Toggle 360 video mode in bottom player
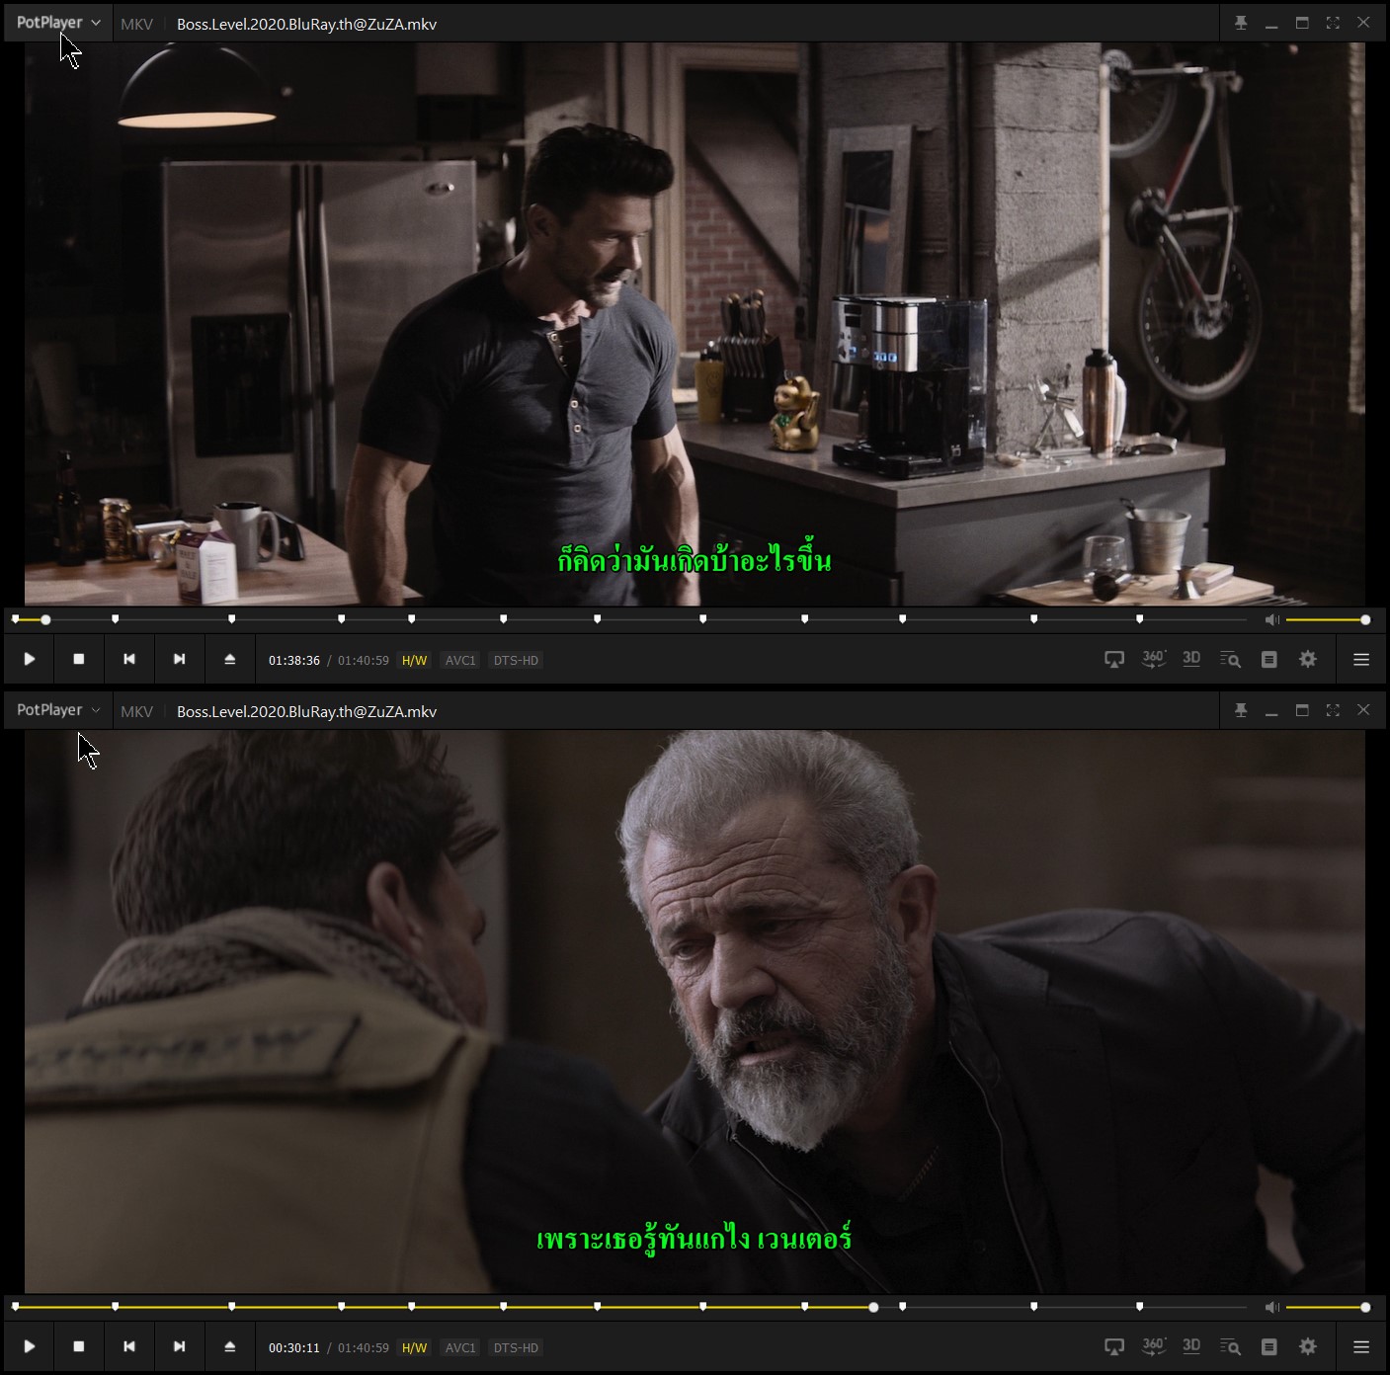 click(1153, 1346)
